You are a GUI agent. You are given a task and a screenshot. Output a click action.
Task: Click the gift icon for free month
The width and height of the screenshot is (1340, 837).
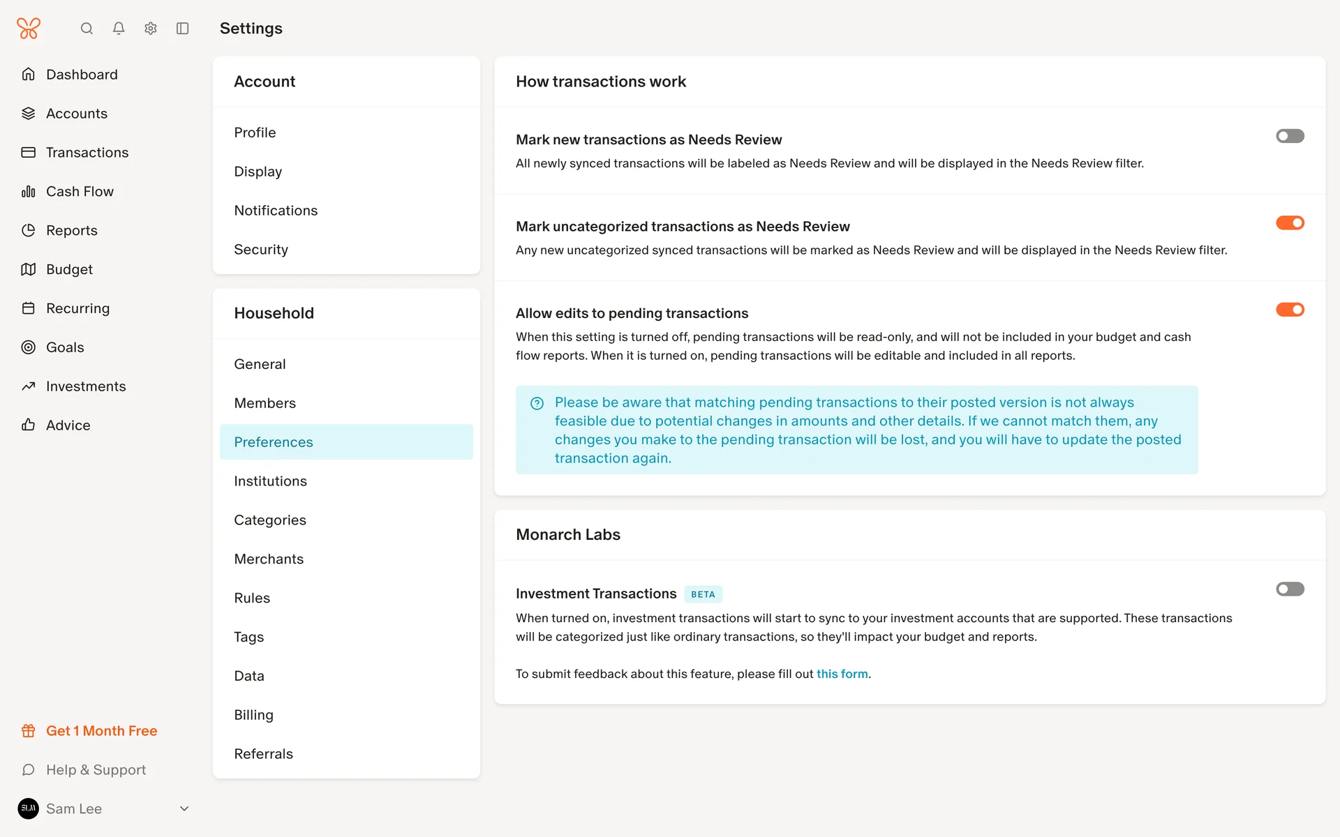click(29, 731)
